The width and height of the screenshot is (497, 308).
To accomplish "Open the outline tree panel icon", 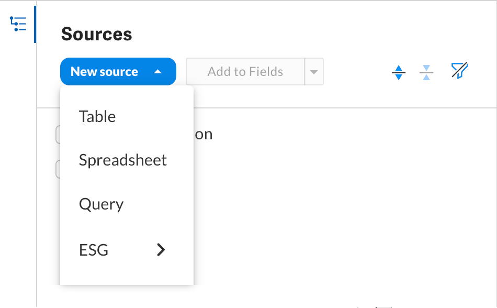I will point(18,24).
